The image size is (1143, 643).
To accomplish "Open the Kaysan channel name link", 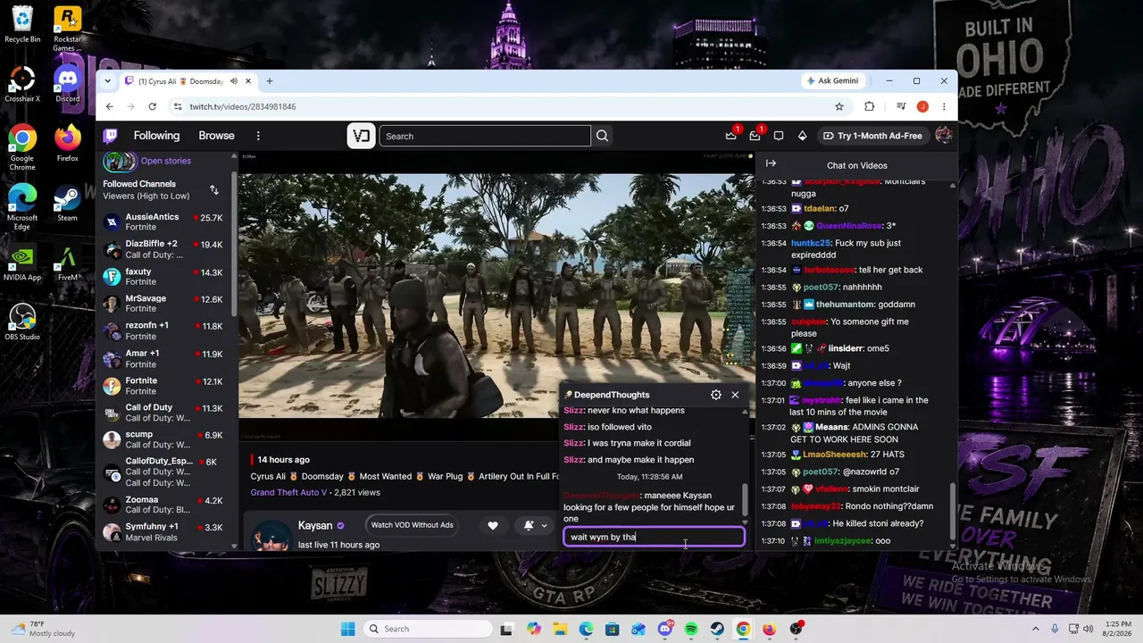I will pos(315,526).
